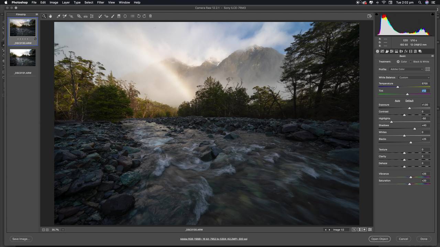Open the White Balance Custom dropdown
Image resolution: width=440 pixels, height=247 pixels.
pos(414,78)
